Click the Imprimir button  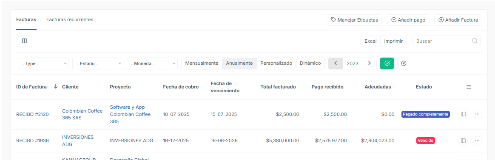(x=393, y=41)
